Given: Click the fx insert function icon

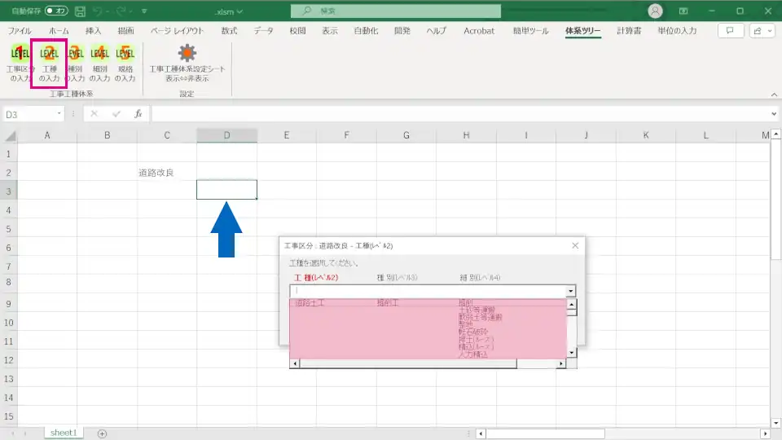Looking at the screenshot, I should point(138,114).
